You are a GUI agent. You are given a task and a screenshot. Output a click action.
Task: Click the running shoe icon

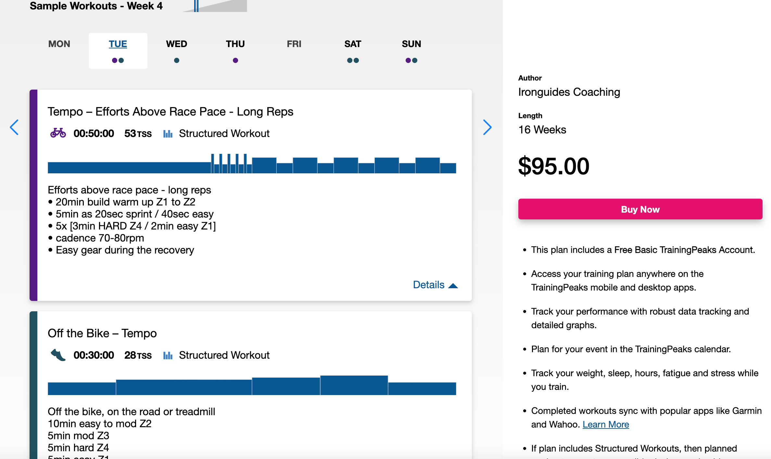[x=58, y=355]
